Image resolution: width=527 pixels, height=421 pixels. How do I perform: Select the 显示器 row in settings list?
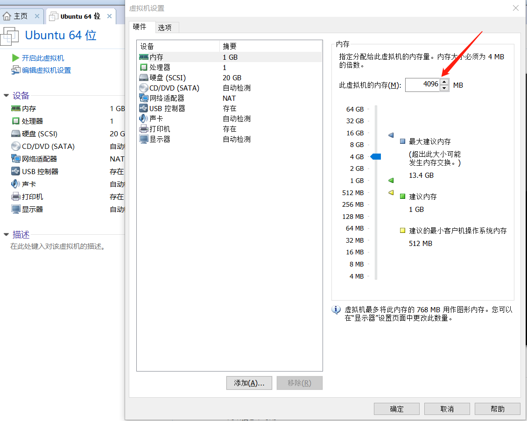[x=230, y=139]
